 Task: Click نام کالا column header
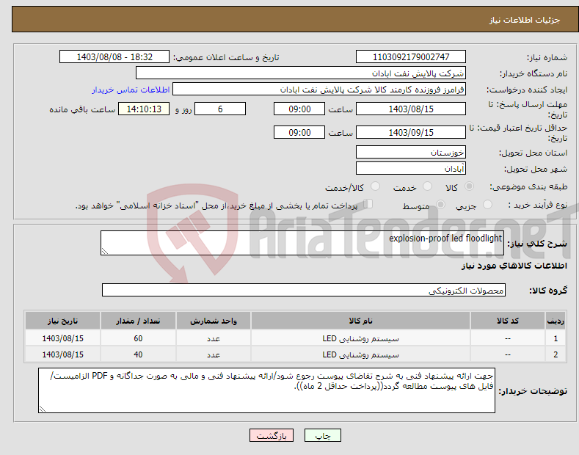[360, 321]
